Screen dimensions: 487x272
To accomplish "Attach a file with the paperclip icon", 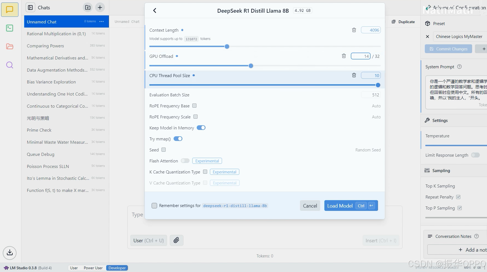I will coord(176,240).
